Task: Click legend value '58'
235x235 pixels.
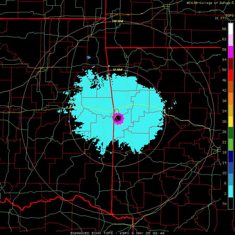Action: point(224,49)
